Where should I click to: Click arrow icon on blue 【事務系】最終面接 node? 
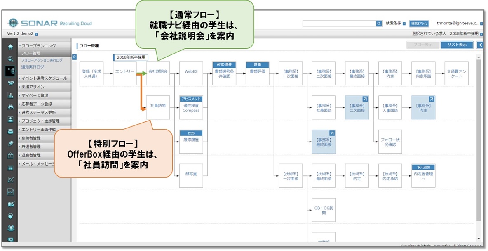332,133
